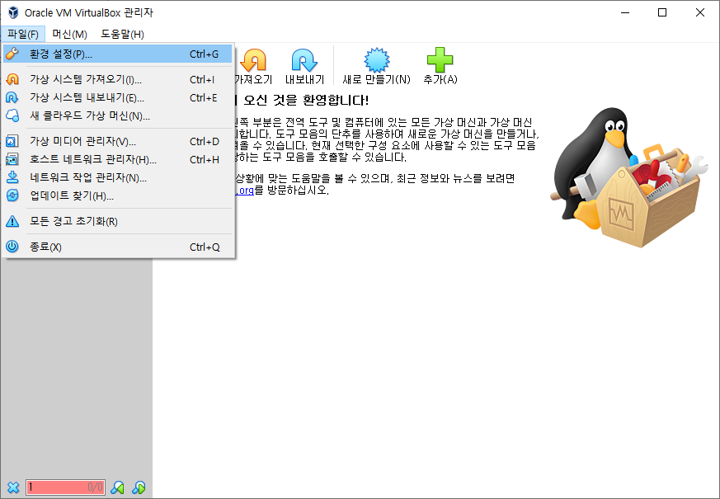Viewport: 720px width, 499px height.
Task: Choose 모든 경고 초기화(R)
Action: tap(118, 221)
